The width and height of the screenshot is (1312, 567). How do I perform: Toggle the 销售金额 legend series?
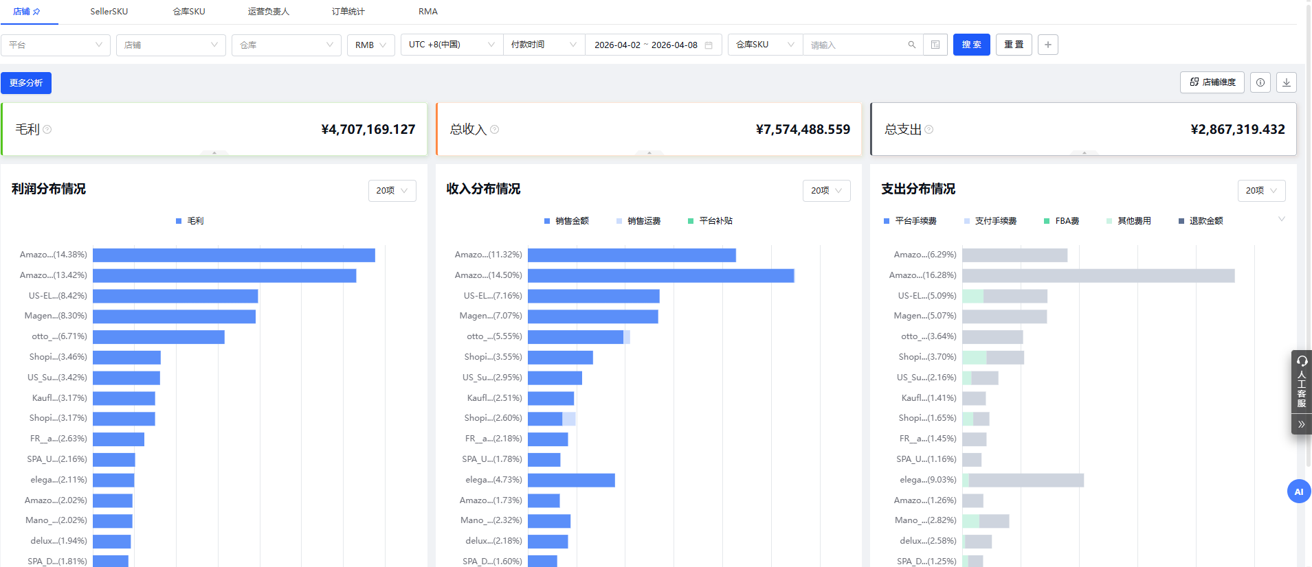click(x=566, y=221)
